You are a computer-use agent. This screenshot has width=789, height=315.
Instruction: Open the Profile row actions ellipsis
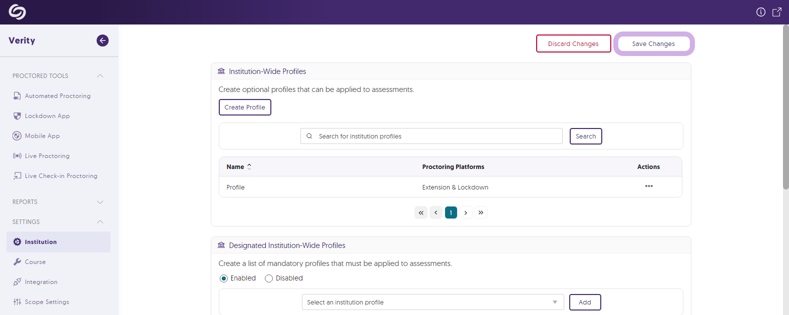point(649,186)
